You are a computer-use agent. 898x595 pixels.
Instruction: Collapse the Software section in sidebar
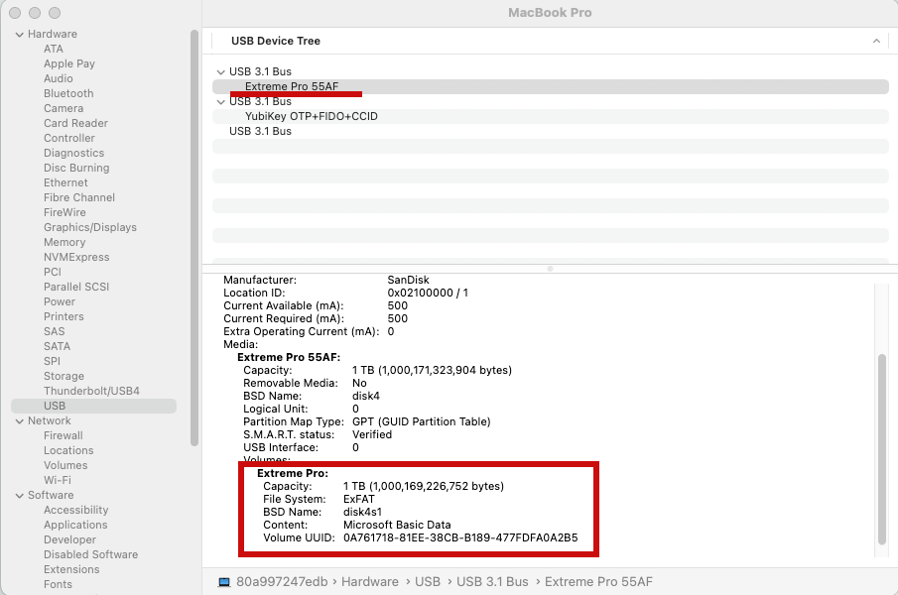(20, 496)
